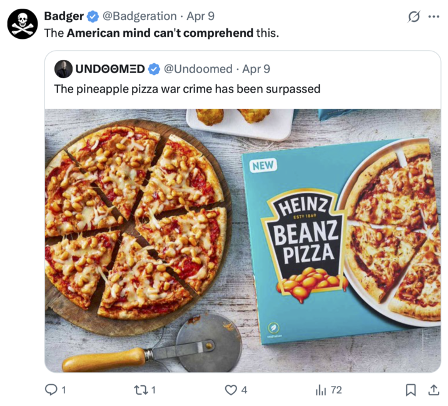Open the @Undoomed handle link
Viewport: 448px width, 406px height.
198,69
